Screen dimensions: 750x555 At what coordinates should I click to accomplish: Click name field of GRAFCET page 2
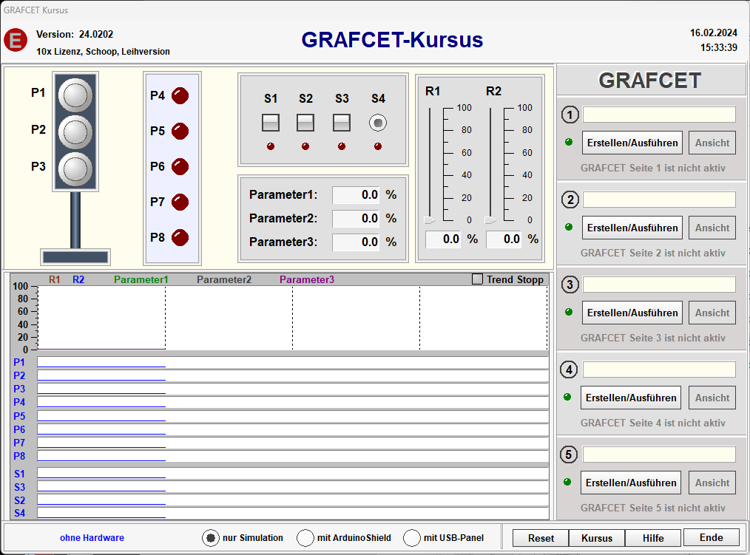(659, 200)
